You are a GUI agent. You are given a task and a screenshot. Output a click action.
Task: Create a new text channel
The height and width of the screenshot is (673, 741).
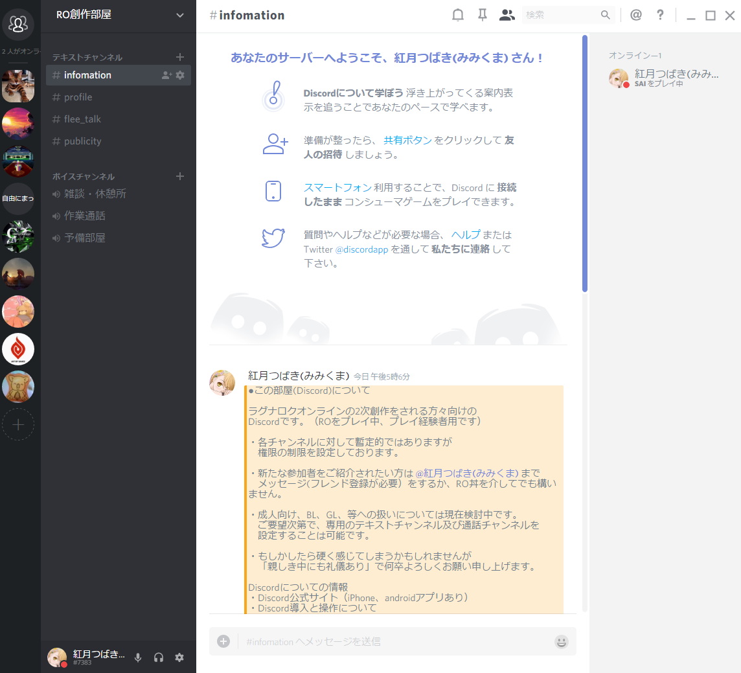[x=179, y=57]
